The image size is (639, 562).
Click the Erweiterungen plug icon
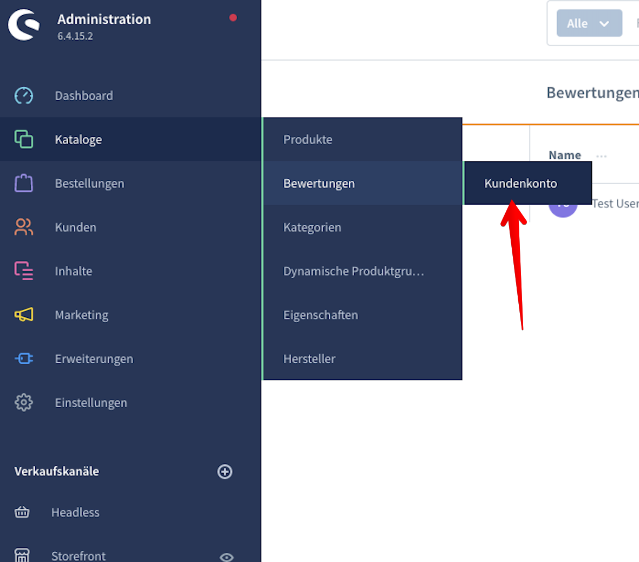point(24,358)
